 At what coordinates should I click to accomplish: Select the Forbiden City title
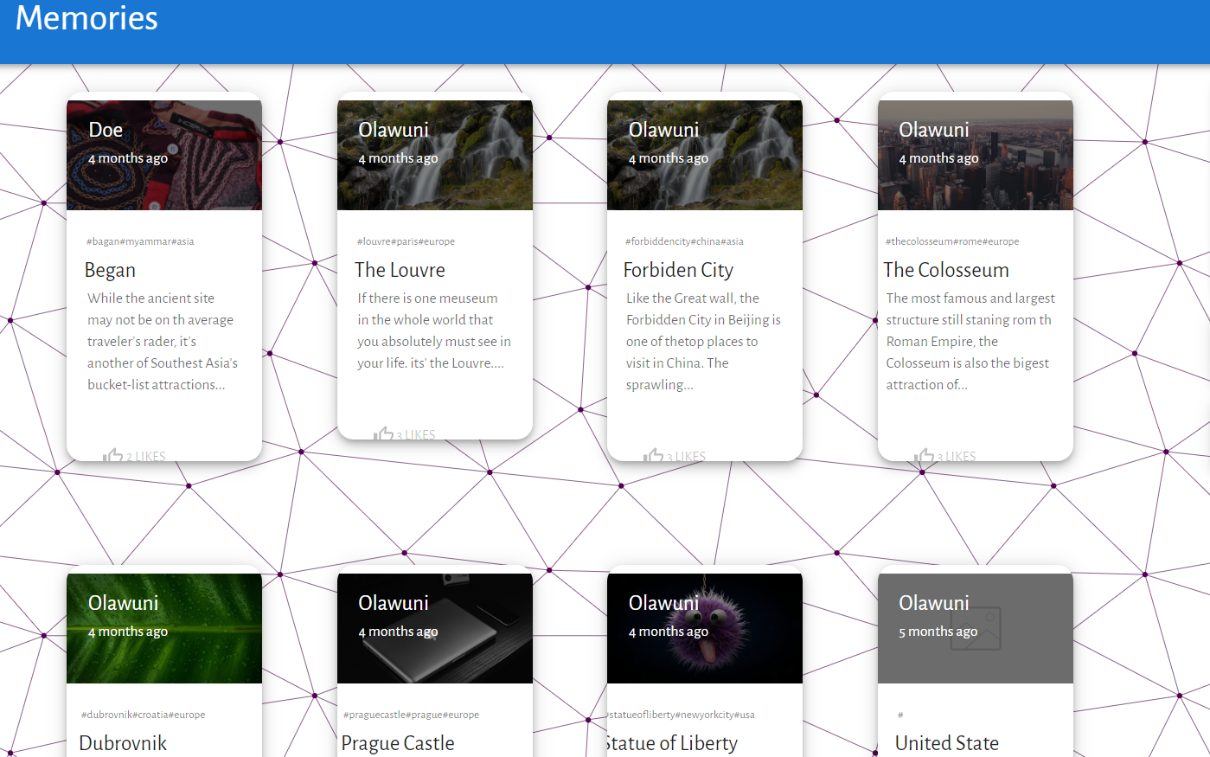coord(678,270)
